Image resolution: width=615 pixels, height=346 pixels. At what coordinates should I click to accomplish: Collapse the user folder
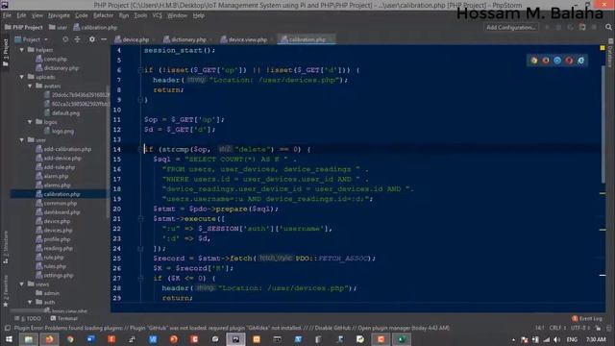click(22, 140)
